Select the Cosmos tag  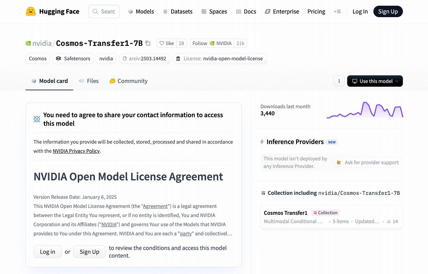pos(38,59)
